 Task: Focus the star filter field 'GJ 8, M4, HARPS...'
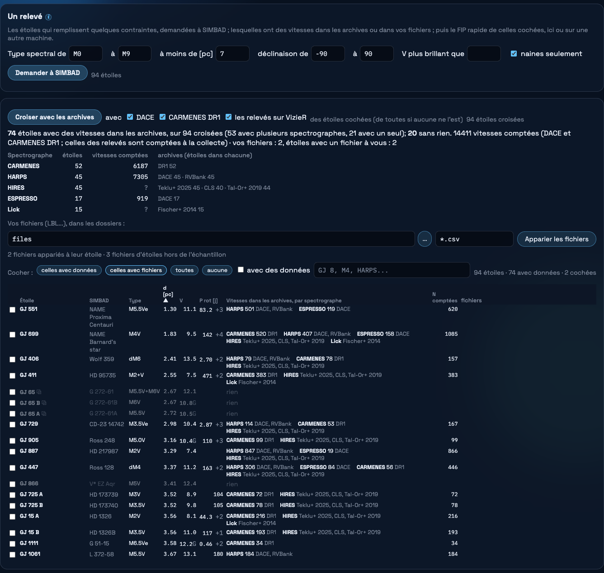pyautogui.click(x=392, y=270)
